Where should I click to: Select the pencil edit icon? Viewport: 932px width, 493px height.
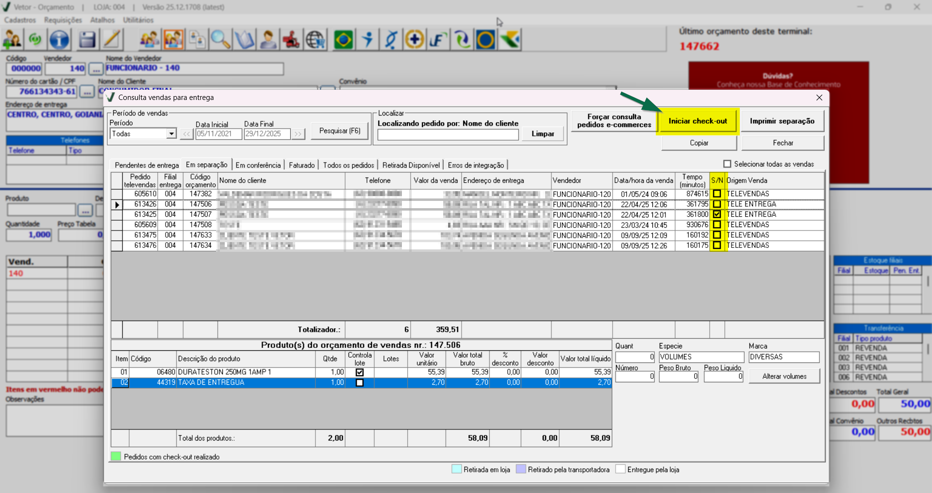coord(112,40)
